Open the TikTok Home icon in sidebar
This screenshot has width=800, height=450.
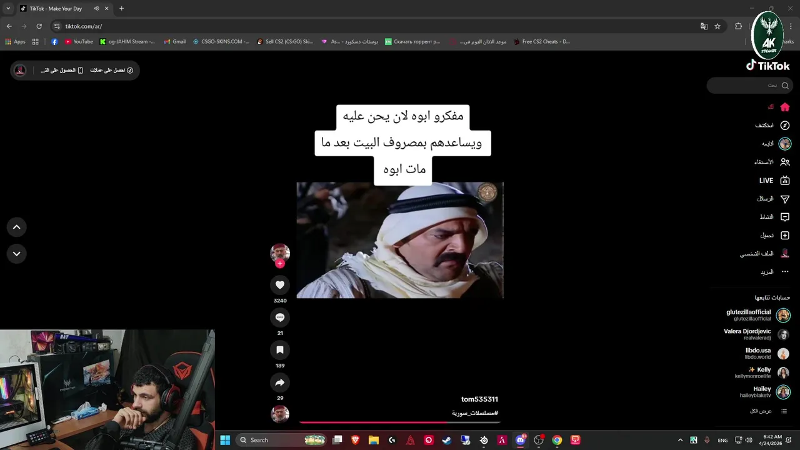click(x=785, y=107)
